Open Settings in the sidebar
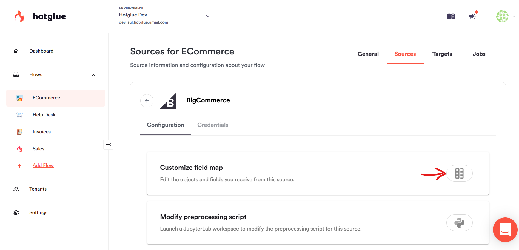Viewport: 519px width, 250px height. (38, 212)
